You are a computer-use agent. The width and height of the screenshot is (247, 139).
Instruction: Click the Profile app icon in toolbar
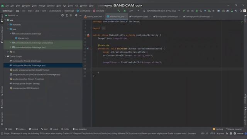205,11
